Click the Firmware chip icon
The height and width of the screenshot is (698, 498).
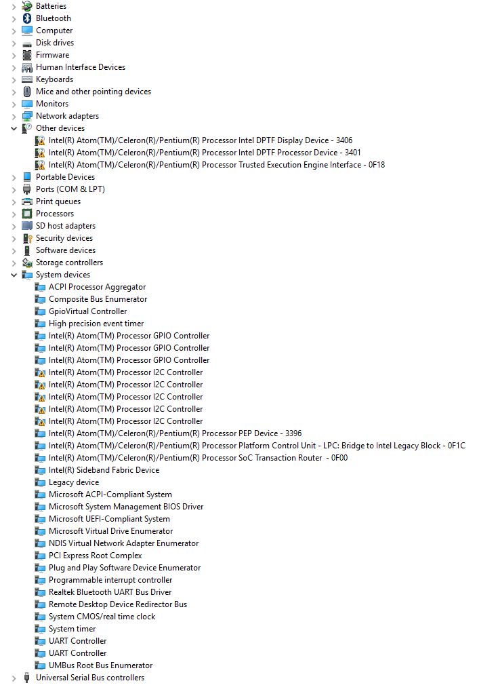coord(27,55)
